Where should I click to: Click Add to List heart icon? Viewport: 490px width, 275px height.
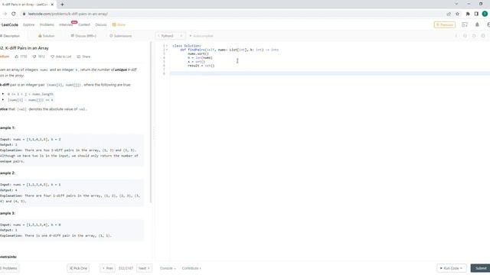[x=53, y=57]
